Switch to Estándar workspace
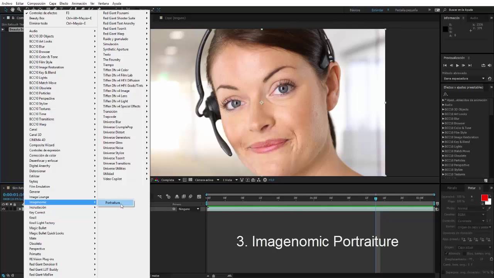The image size is (494, 278). pos(377,10)
